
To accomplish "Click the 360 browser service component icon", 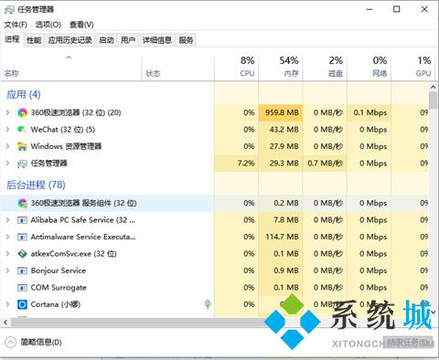I will coord(22,203).
